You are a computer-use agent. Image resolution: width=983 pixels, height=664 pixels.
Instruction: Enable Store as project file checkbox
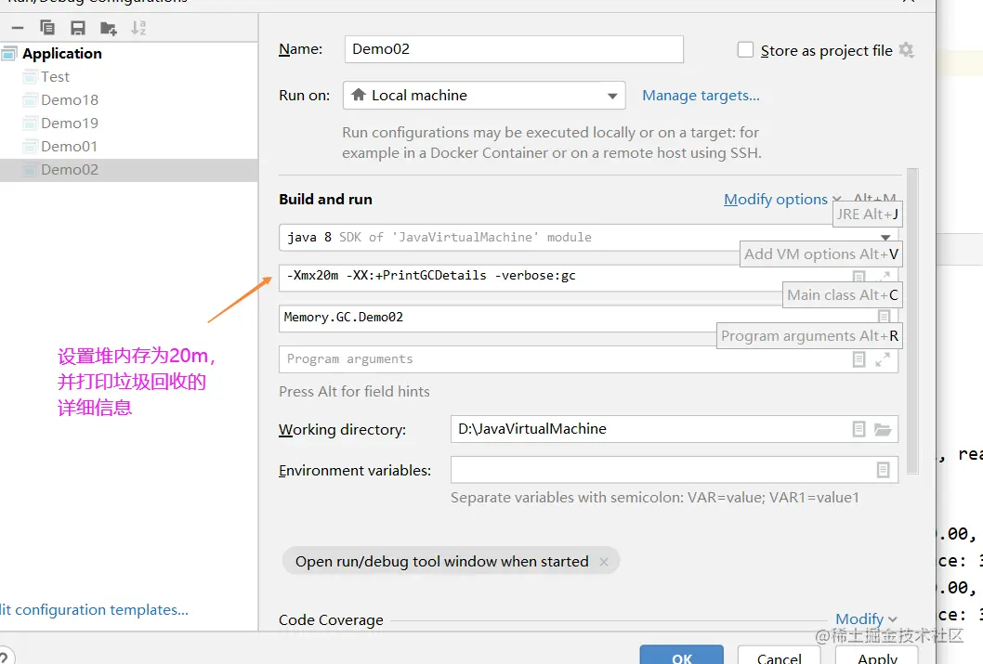pyautogui.click(x=745, y=49)
